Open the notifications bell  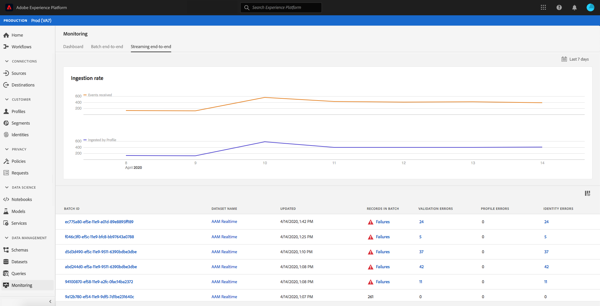pyautogui.click(x=574, y=7)
